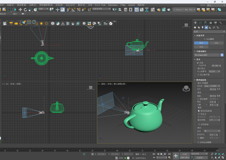Open the Utilities panel wrench icon
This screenshot has height=160, width=226.
[220, 23]
